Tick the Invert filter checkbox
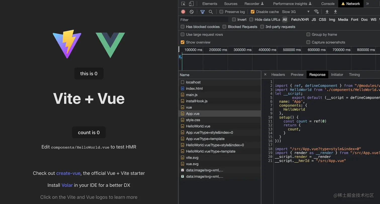 click(x=234, y=20)
